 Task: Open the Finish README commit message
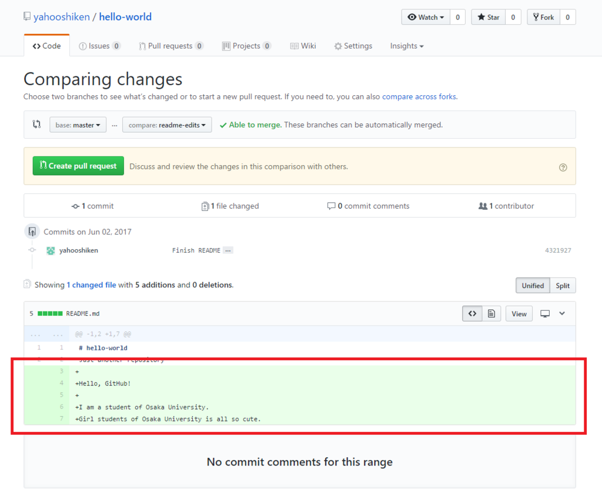[x=196, y=250]
